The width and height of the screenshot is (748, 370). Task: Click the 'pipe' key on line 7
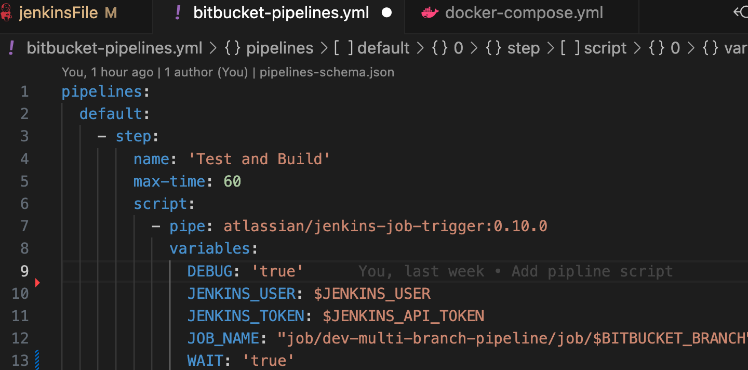[188, 226]
